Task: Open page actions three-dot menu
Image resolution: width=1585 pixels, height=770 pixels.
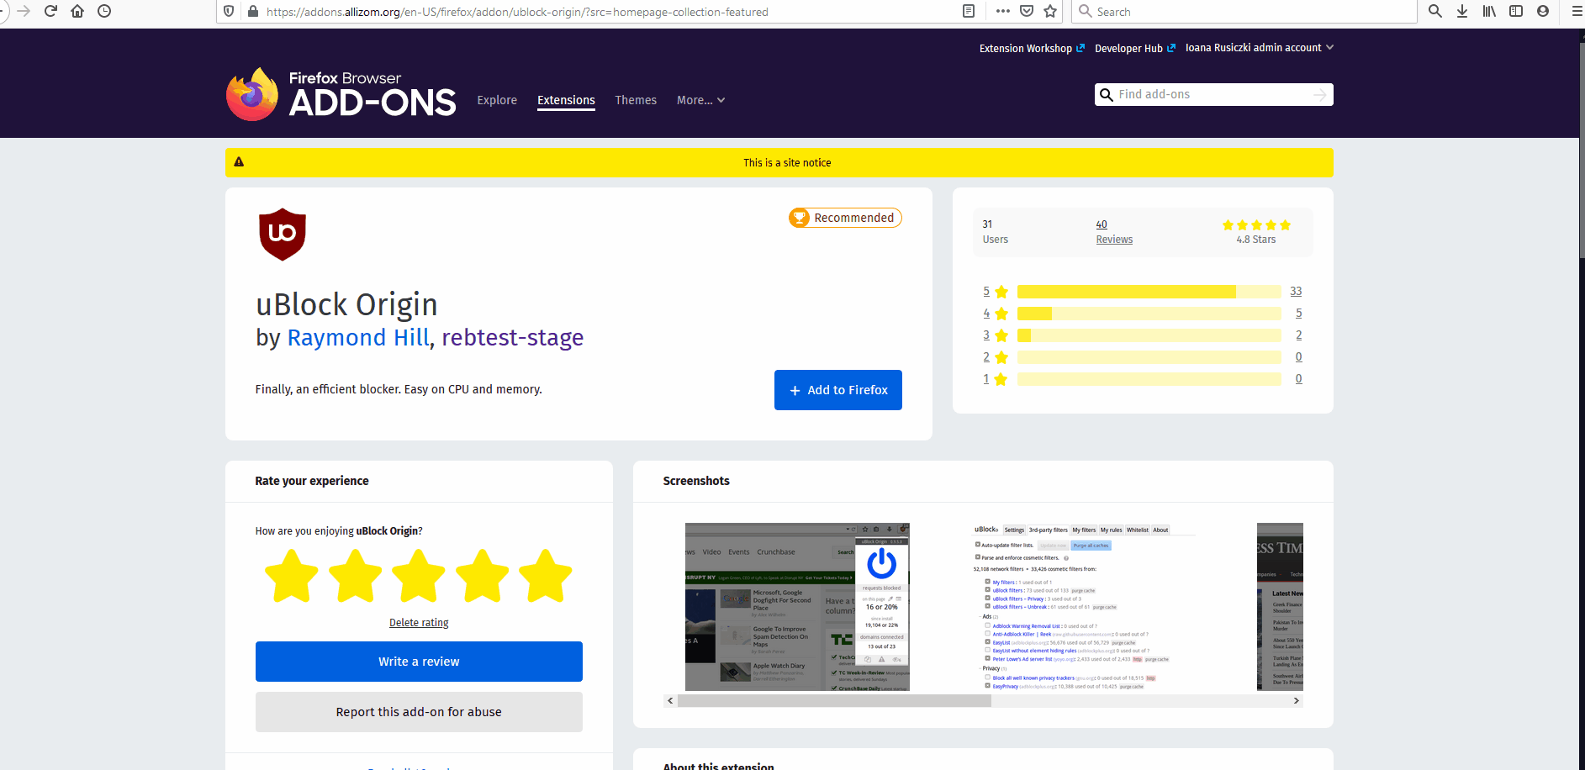Action: 1002,11
